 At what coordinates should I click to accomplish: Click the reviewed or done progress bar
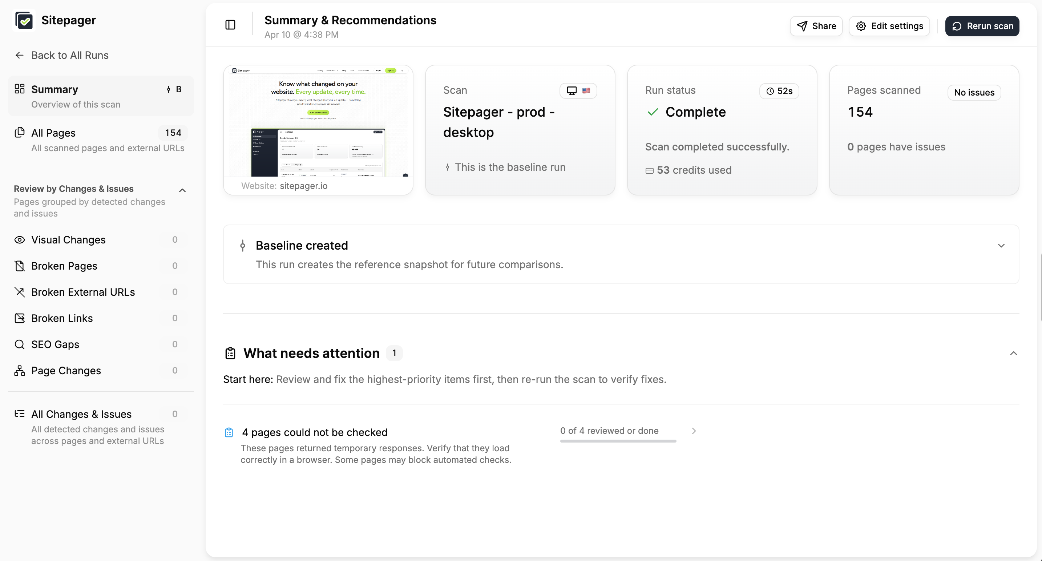tap(618, 441)
